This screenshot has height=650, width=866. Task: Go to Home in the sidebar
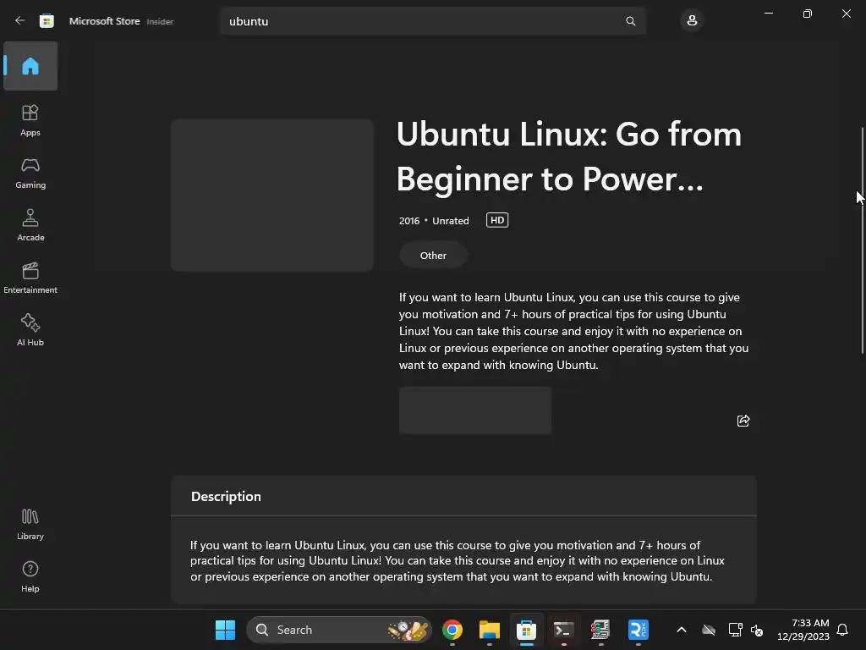click(x=30, y=66)
